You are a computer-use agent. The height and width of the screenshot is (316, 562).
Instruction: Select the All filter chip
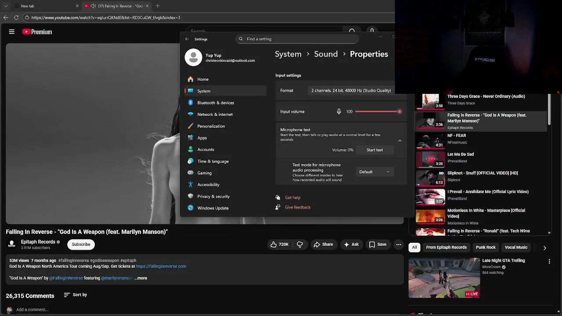click(x=414, y=248)
